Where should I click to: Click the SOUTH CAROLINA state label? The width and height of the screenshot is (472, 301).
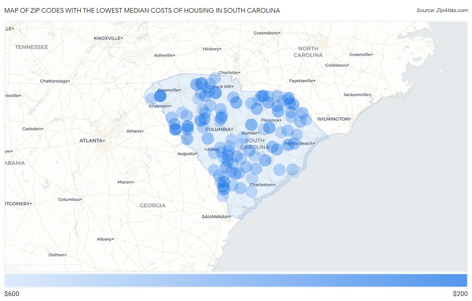coord(255,144)
